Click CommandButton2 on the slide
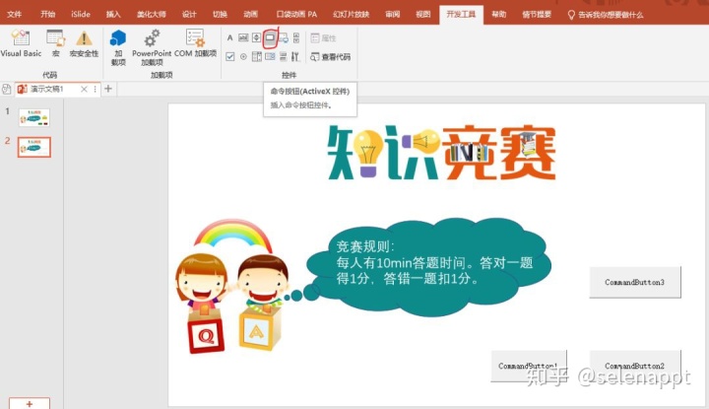The image size is (709, 409). click(x=635, y=366)
